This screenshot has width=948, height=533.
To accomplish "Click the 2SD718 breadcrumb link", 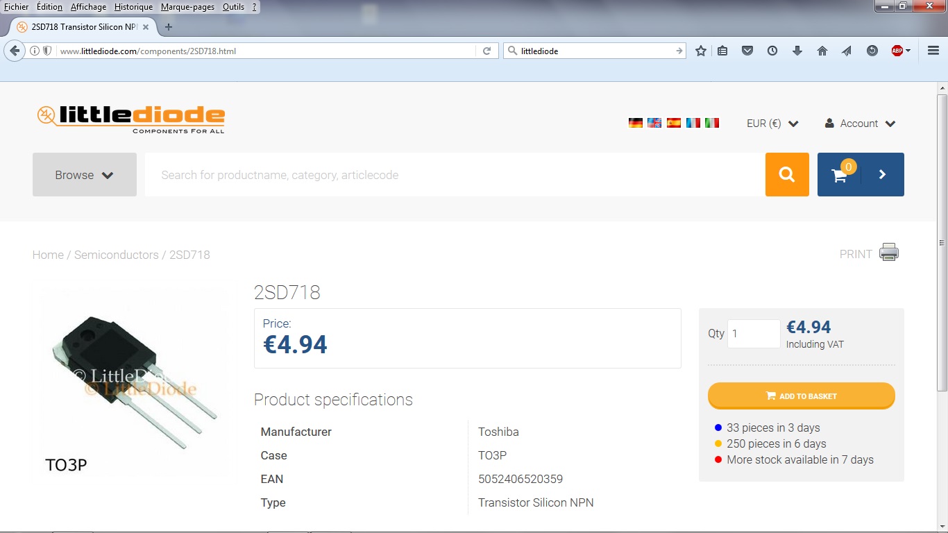I will click(x=189, y=255).
